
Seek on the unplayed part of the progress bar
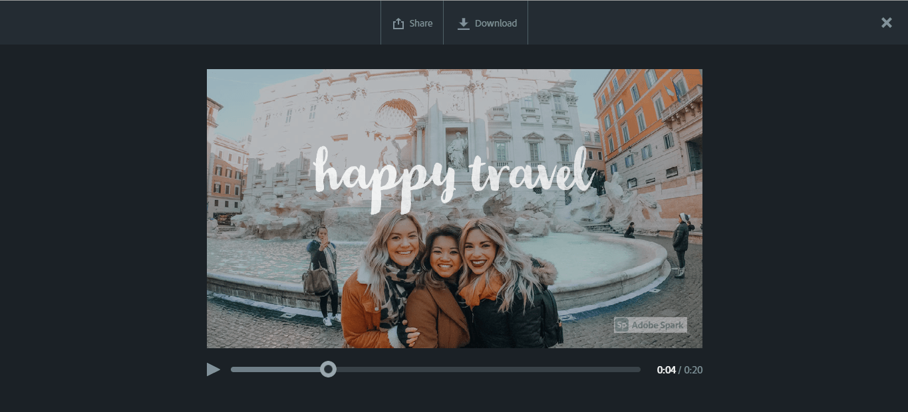[488, 369]
